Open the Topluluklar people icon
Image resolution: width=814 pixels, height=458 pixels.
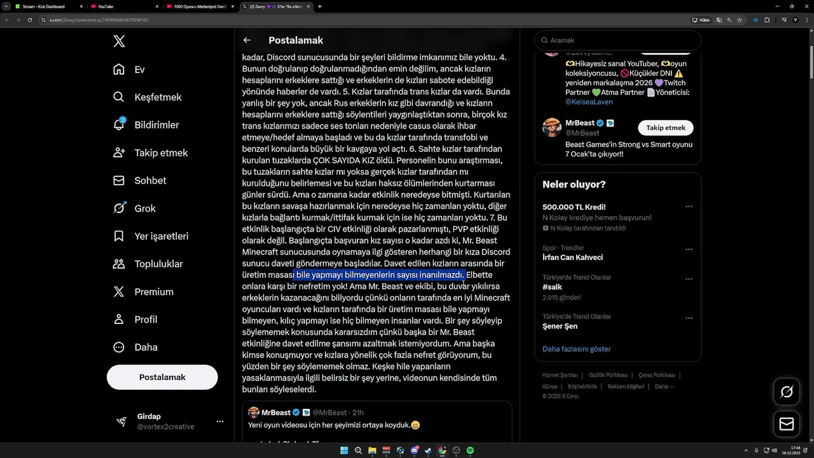119,264
